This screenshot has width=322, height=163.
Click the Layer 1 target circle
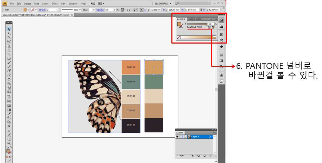coord(210,137)
